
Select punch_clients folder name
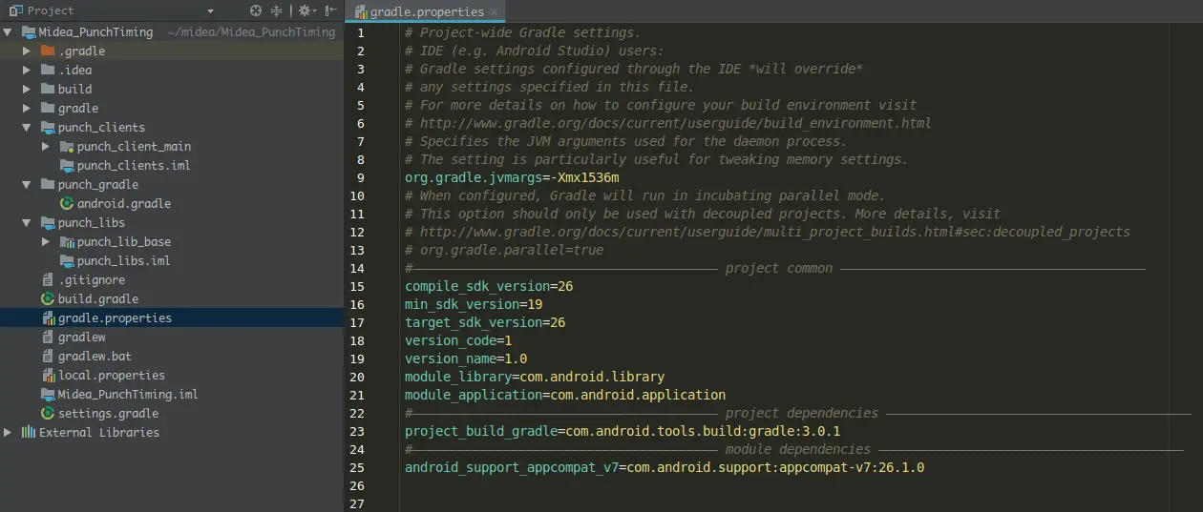click(101, 127)
